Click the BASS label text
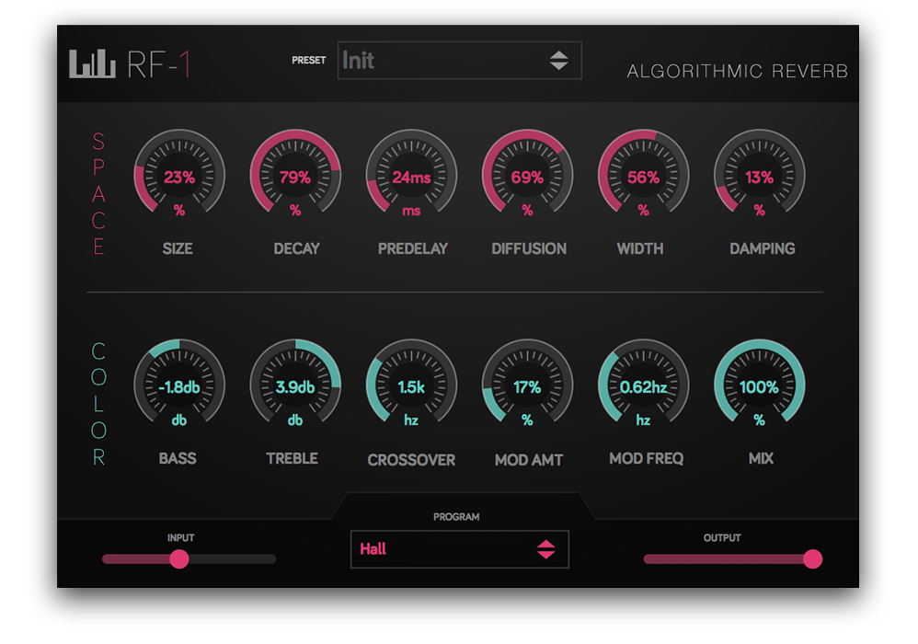Viewport: 918px width, 644px height. [178, 458]
